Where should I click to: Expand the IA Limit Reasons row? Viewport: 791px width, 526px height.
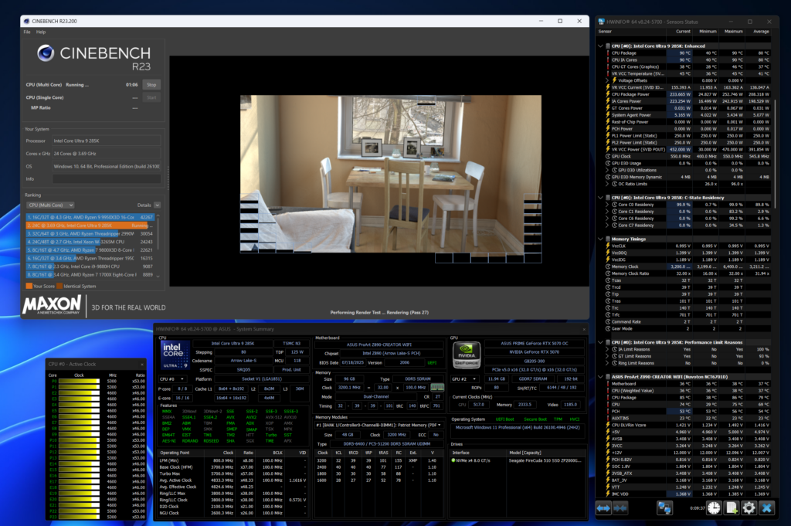607,349
